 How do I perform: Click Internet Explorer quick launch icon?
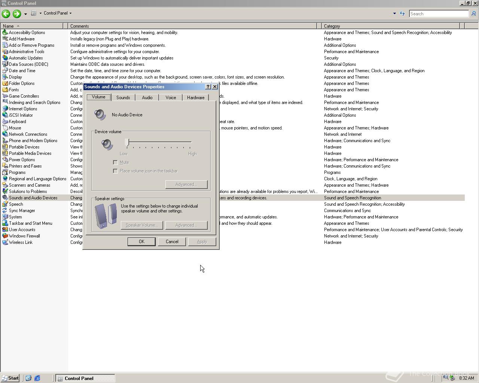[x=37, y=378]
